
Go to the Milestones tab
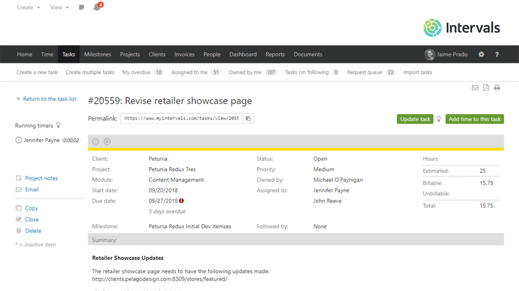point(97,55)
